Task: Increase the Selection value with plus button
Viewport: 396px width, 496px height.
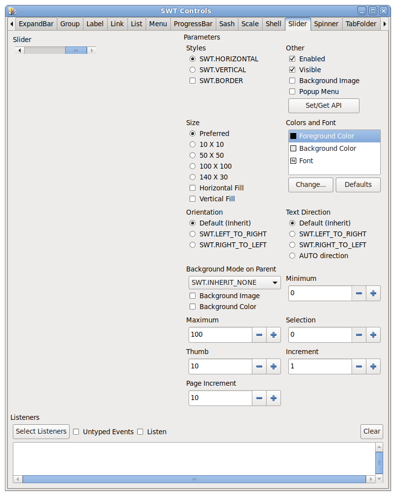Action: (373, 335)
